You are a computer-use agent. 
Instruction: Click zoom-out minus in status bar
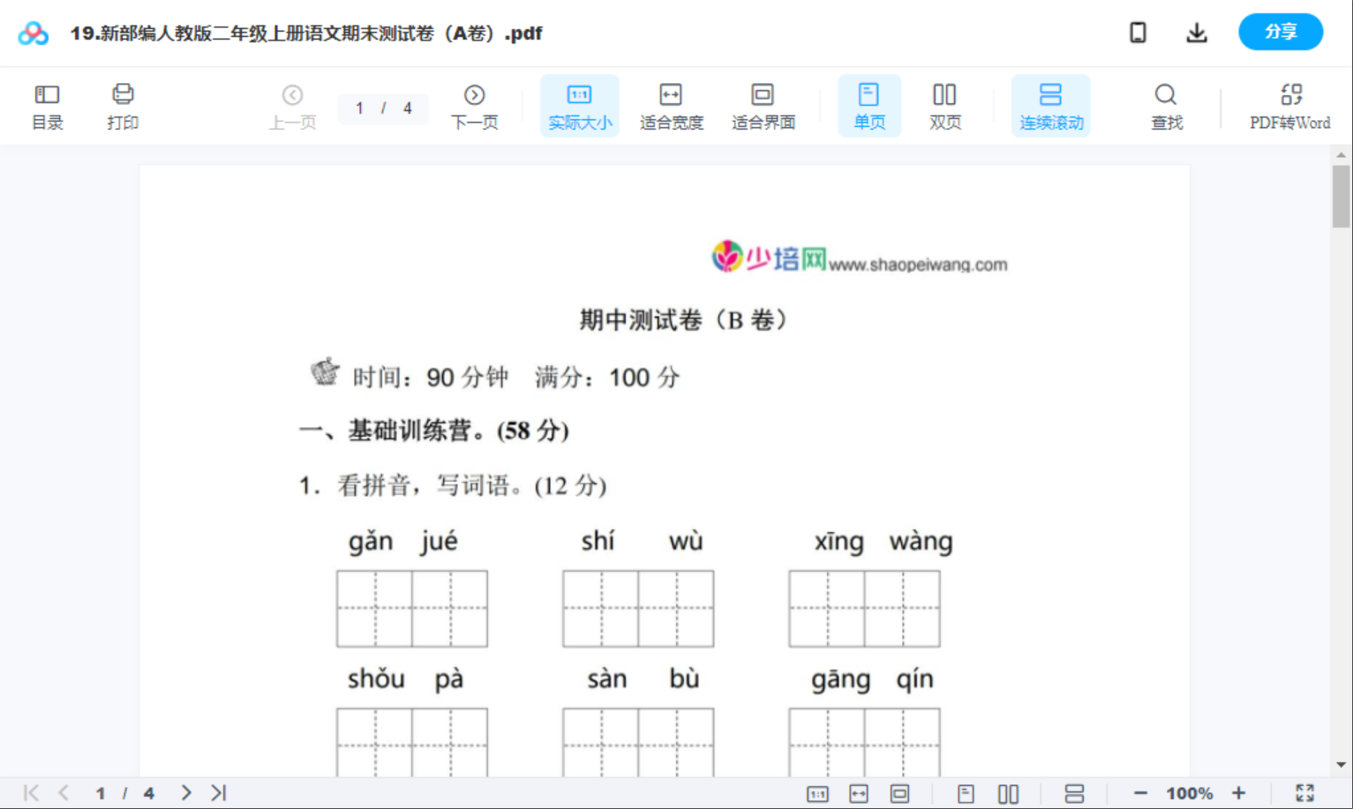1139,792
